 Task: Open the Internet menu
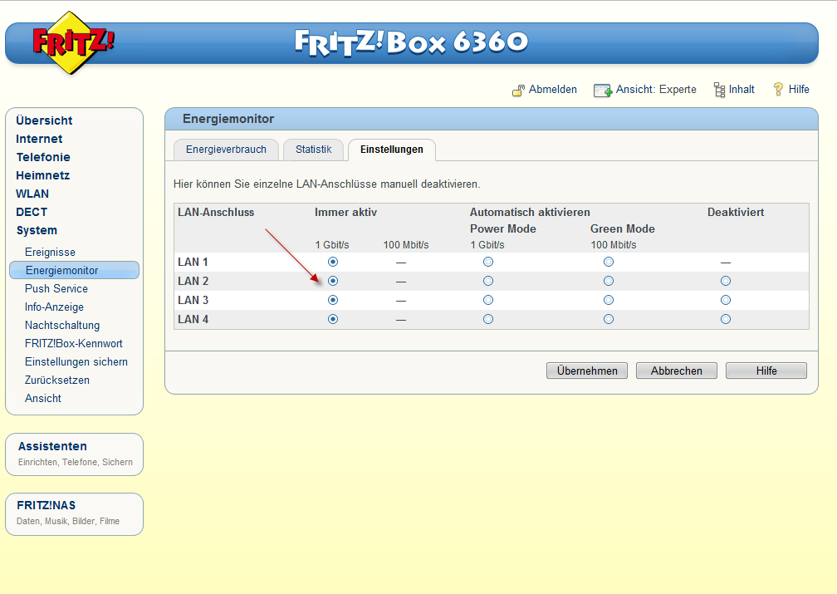(x=39, y=139)
